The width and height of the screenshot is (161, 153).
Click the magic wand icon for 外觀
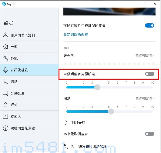pyautogui.click(x=5, y=58)
